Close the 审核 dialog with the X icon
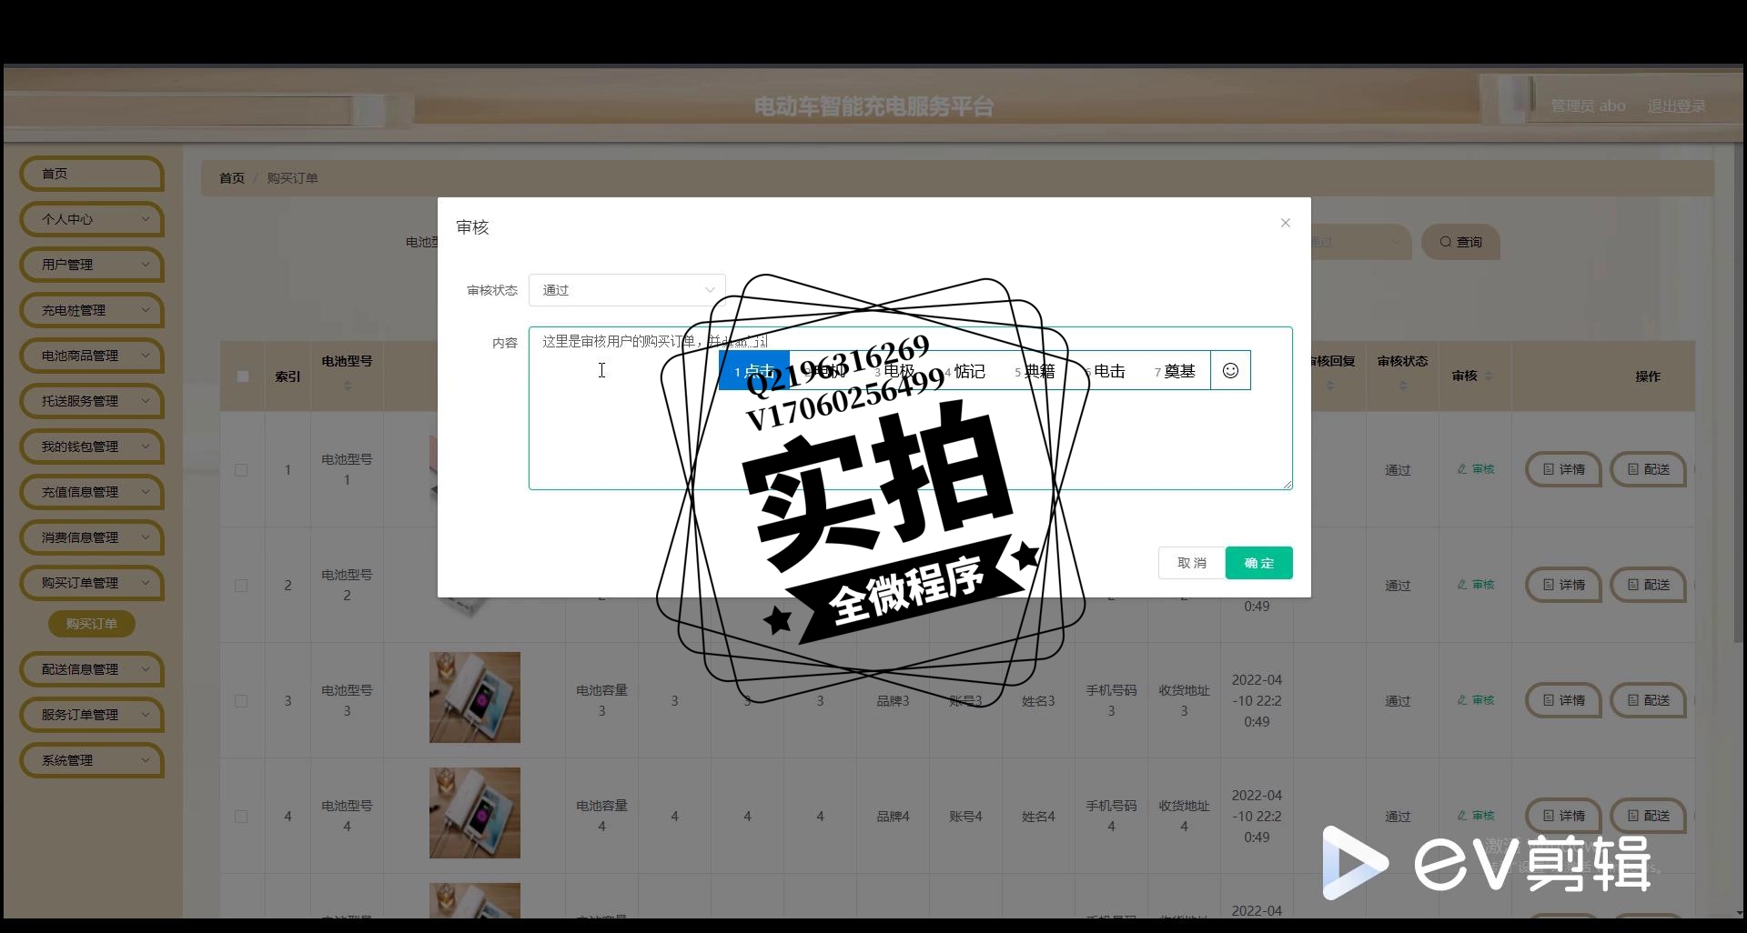Viewport: 1747px width, 933px height. [1285, 223]
